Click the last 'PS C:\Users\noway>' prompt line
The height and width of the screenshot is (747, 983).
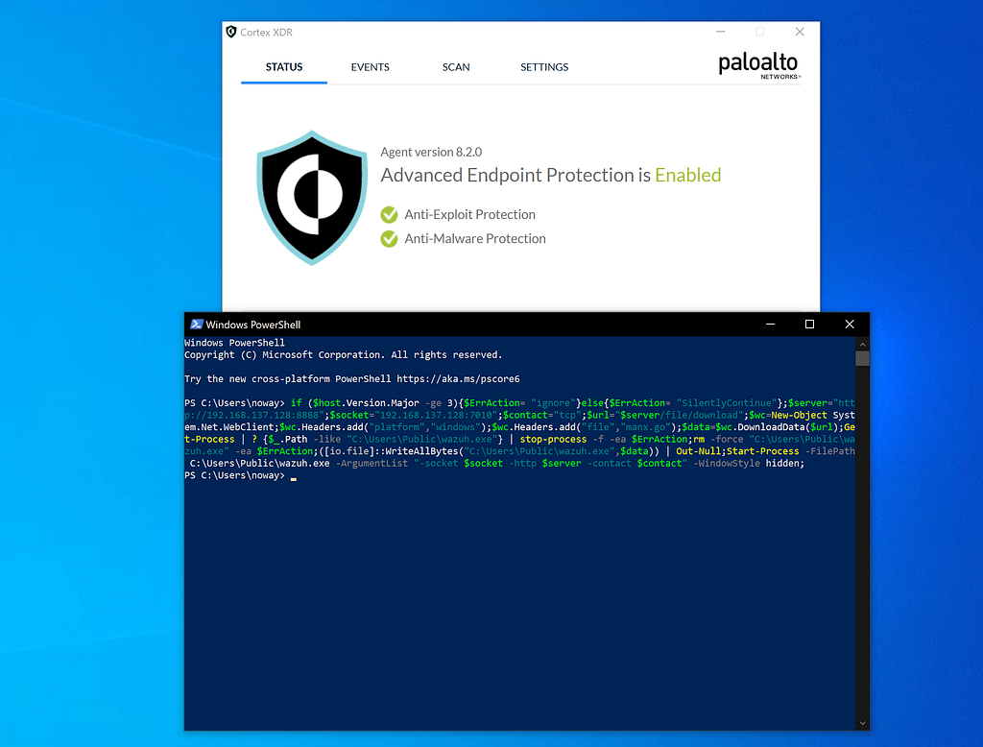tap(234, 475)
